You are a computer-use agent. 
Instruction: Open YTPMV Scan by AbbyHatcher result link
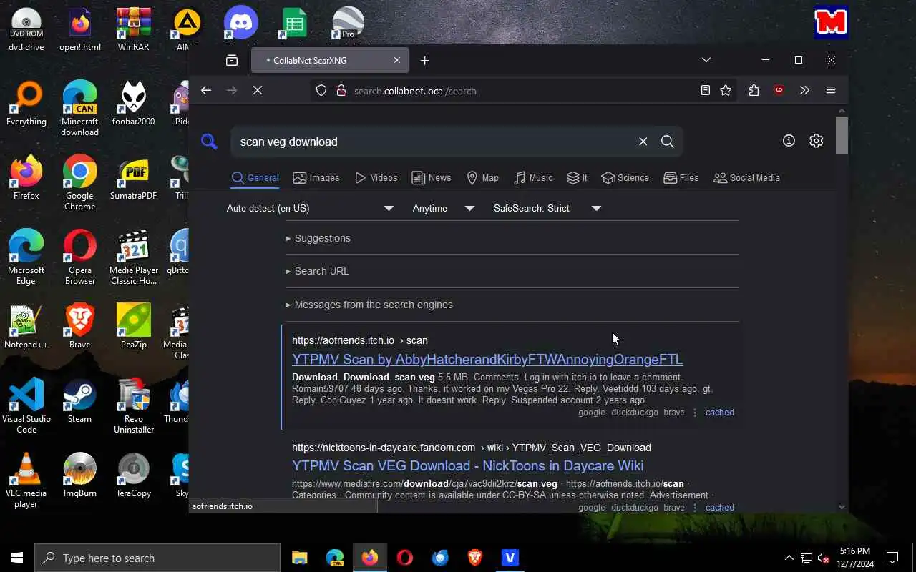[487, 359]
